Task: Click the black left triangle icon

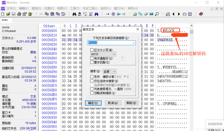Action: point(173,14)
